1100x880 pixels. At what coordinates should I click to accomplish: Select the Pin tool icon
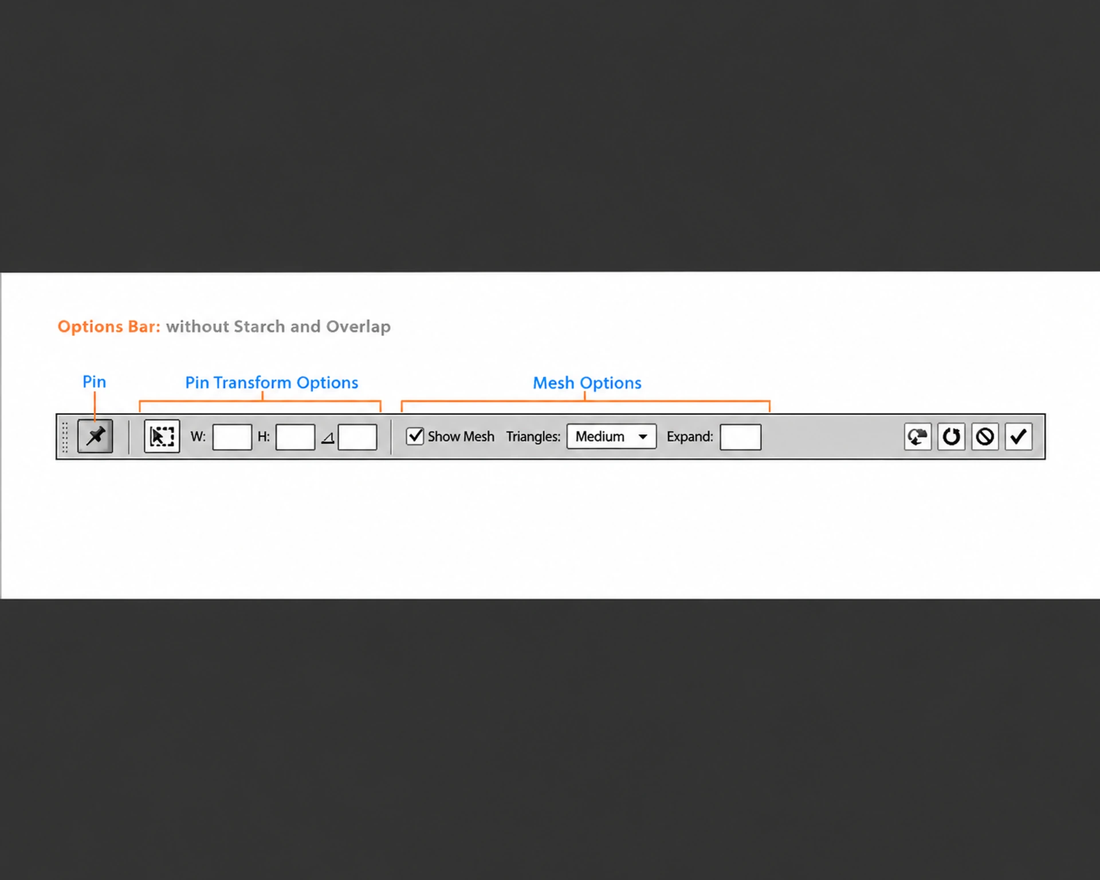(95, 437)
